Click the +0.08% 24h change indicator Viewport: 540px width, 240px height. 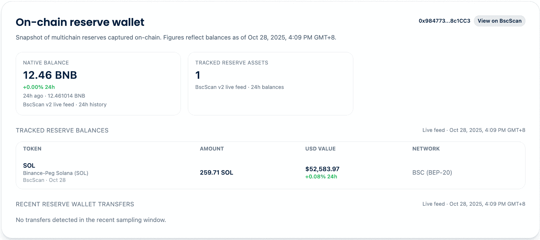click(321, 177)
